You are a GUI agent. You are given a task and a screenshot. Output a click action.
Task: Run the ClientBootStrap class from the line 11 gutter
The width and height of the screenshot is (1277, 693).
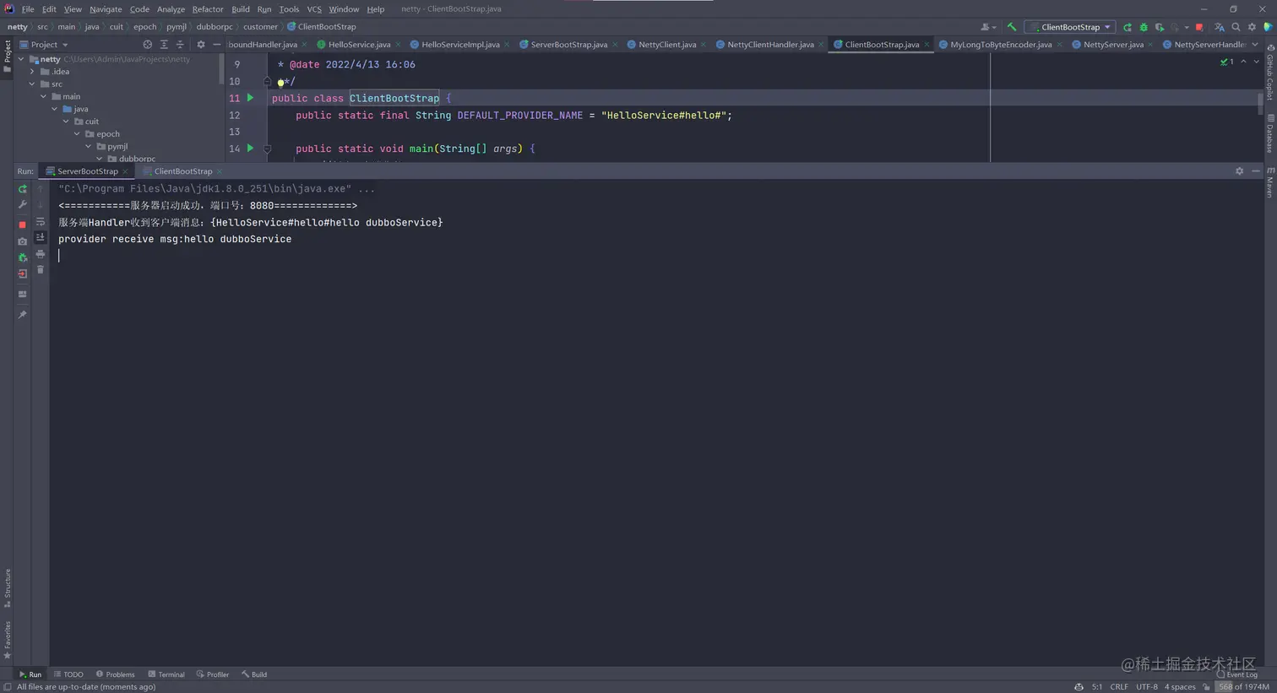pyautogui.click(x=250, y=98)
